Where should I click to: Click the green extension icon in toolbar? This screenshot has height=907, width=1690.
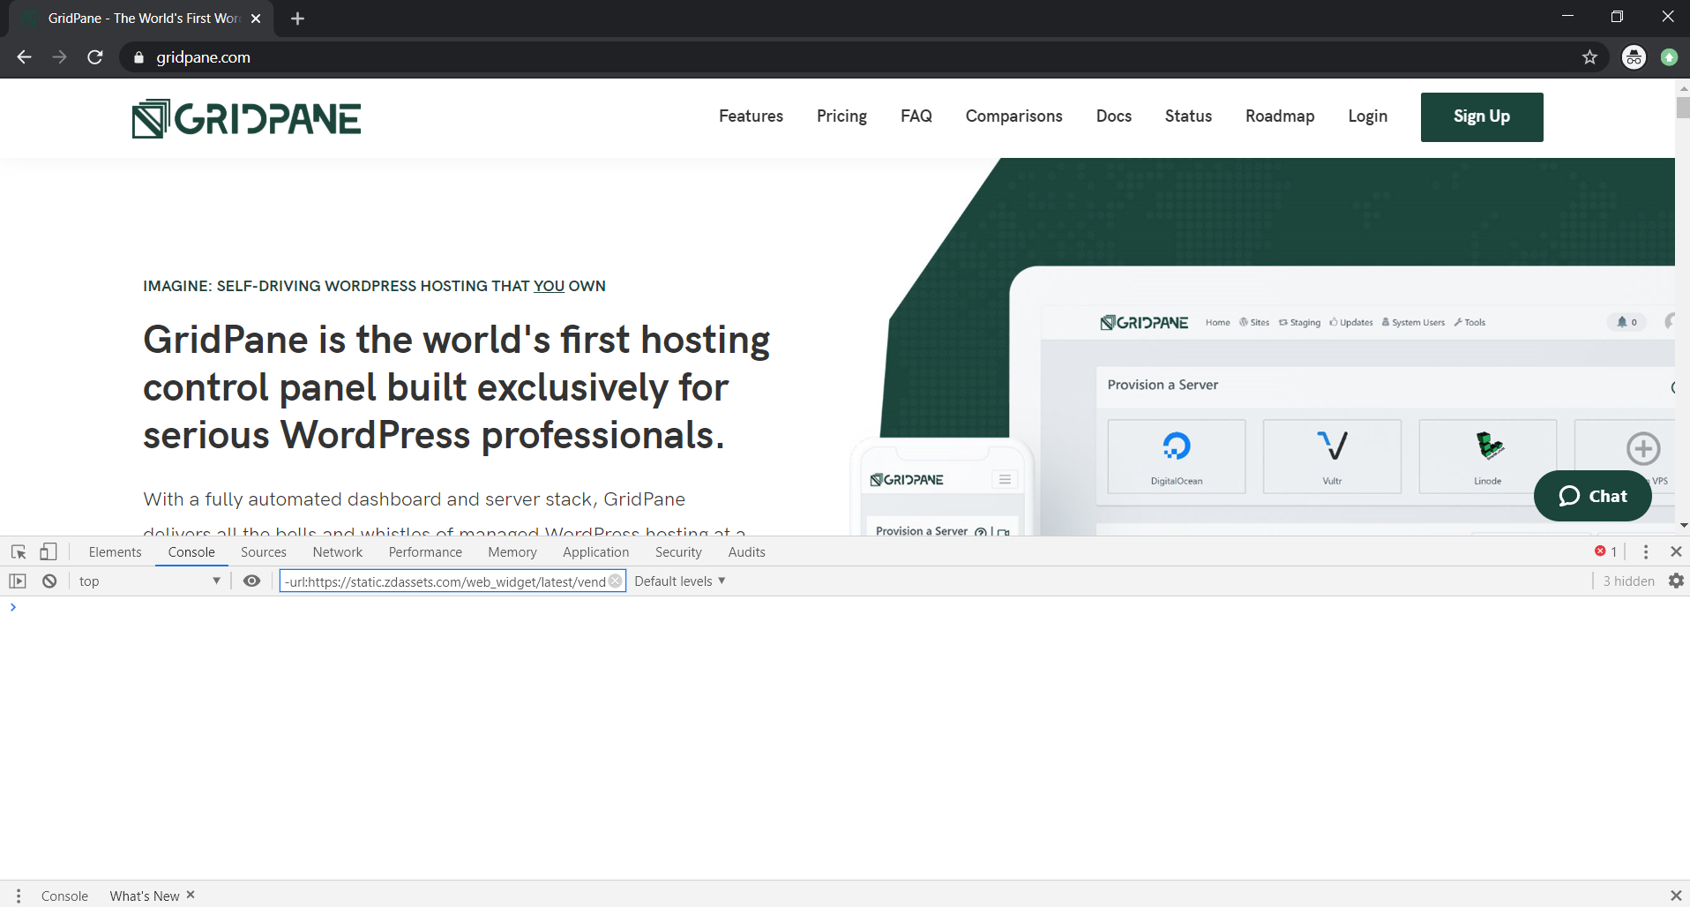1669,57
